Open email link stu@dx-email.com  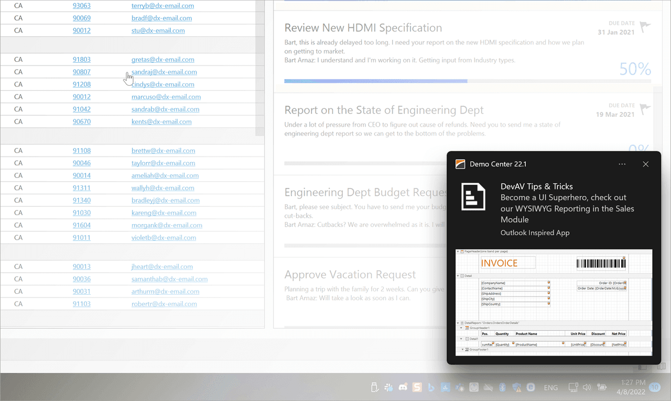[158, 30]
